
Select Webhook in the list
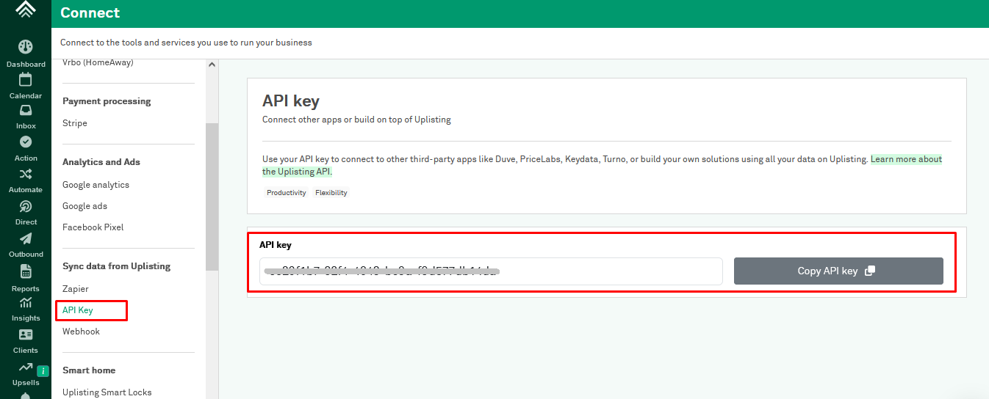click(81, 332)
